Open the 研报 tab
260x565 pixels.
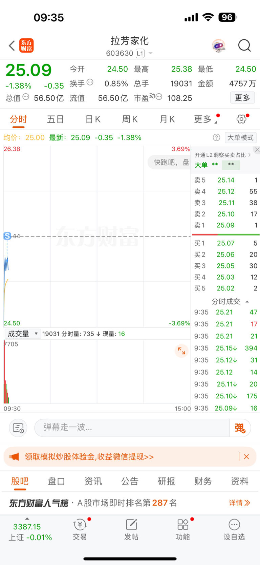166,481
